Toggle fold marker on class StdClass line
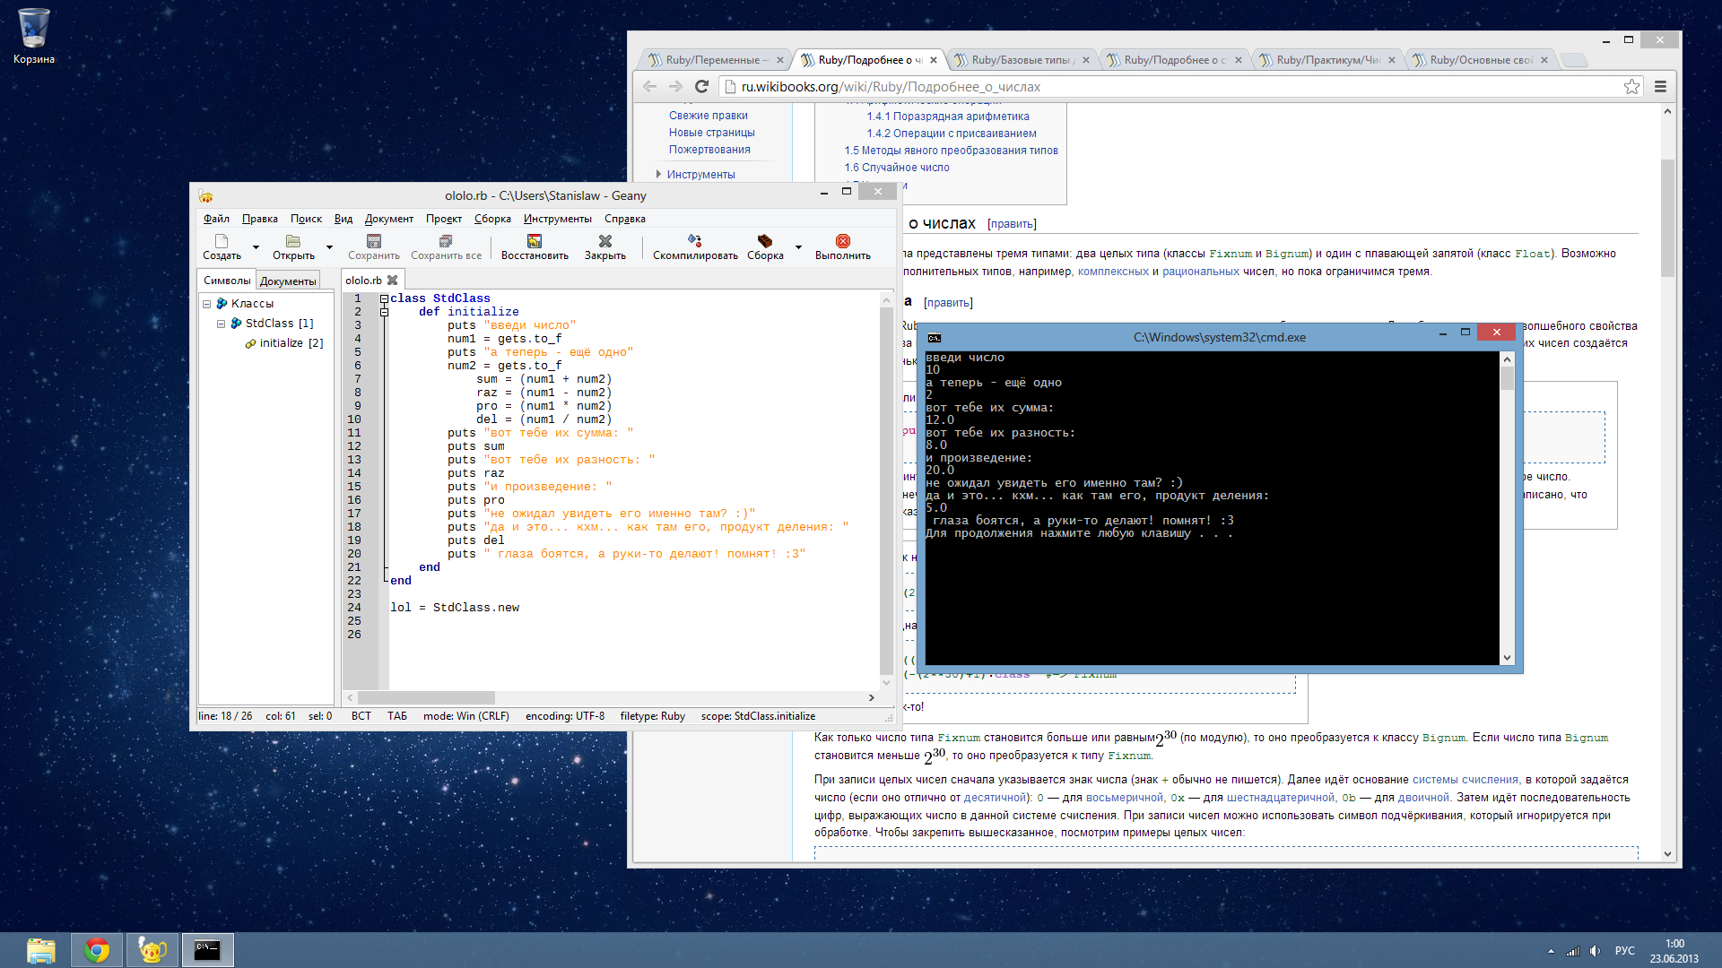The width and height of the screenshot is (1722, 968). (x=384, y=298)
